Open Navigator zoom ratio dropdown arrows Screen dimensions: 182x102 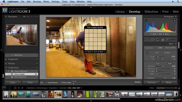[38, 17]
